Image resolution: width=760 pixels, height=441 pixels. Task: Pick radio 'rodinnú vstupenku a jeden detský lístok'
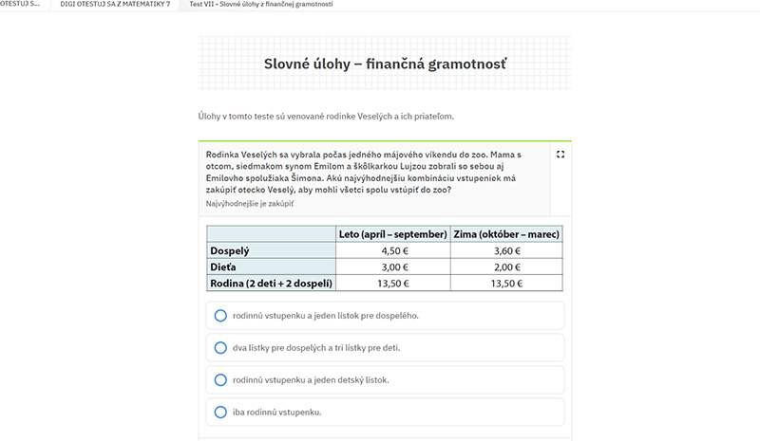click(220, 380)
